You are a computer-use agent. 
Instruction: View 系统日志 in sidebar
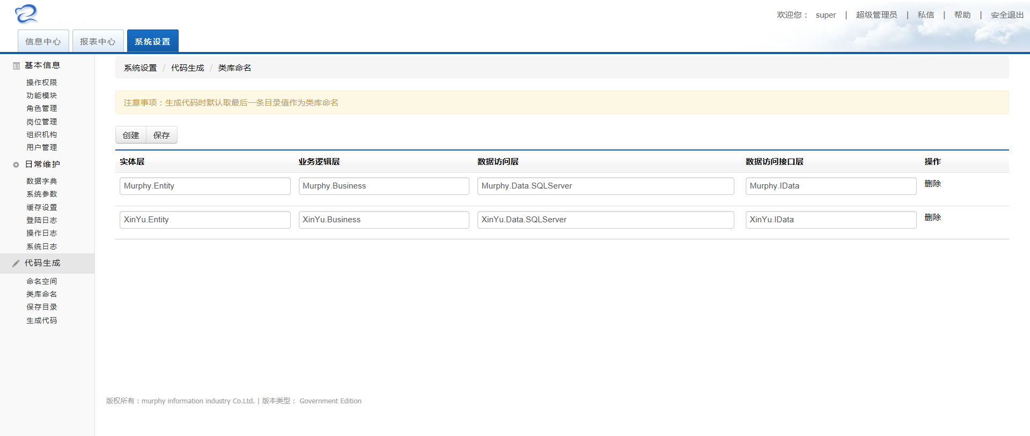coord(42,246)
